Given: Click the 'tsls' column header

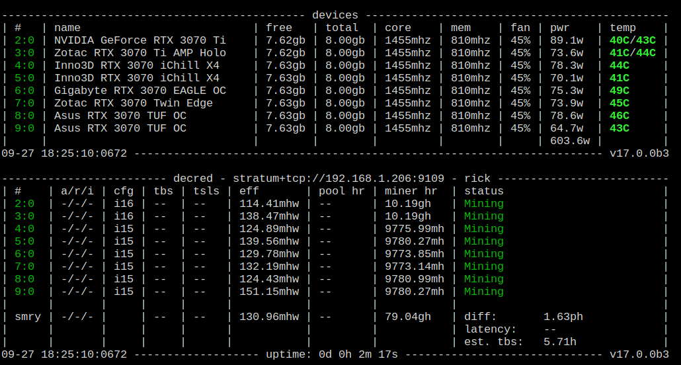Looking at the screenshot, I should [206, 192].
